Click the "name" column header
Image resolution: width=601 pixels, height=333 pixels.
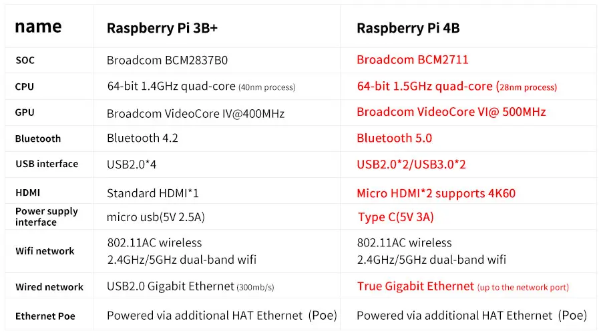point(38,27)
